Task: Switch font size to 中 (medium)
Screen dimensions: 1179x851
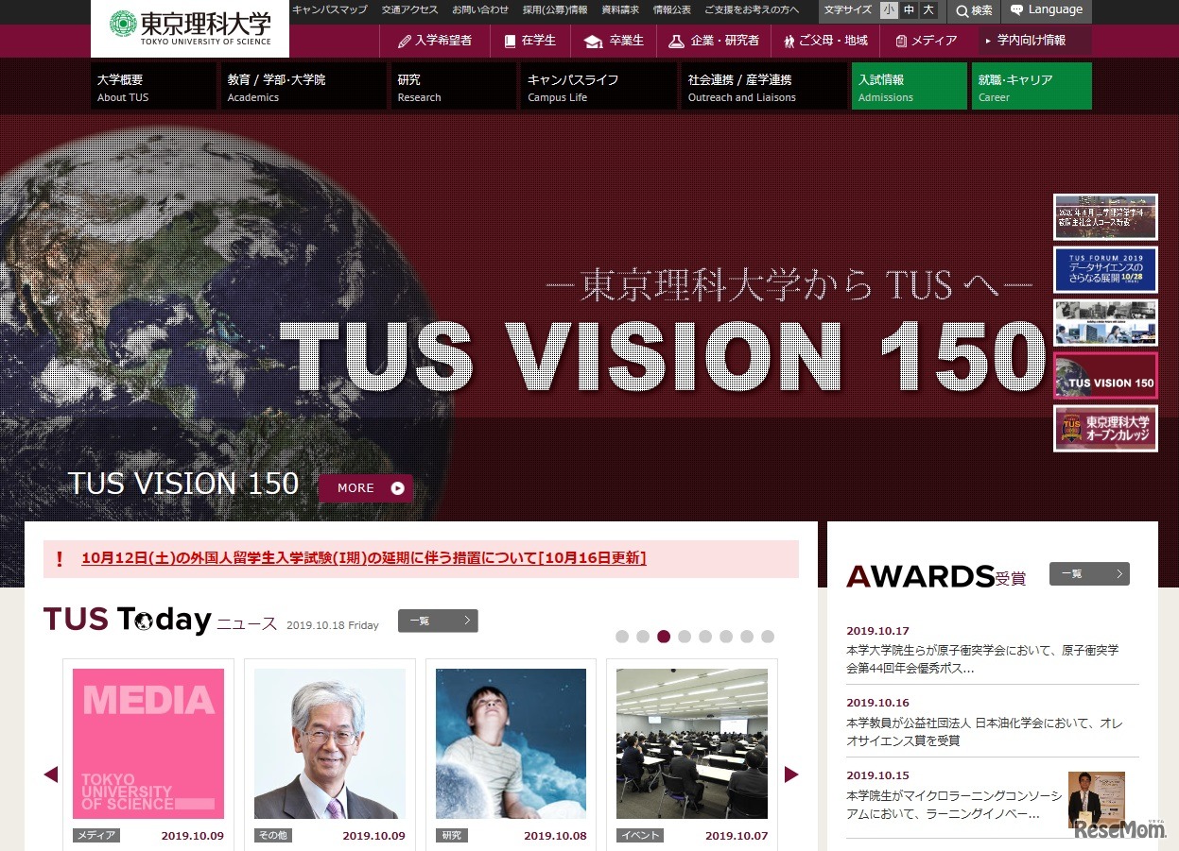Action: 907,10
